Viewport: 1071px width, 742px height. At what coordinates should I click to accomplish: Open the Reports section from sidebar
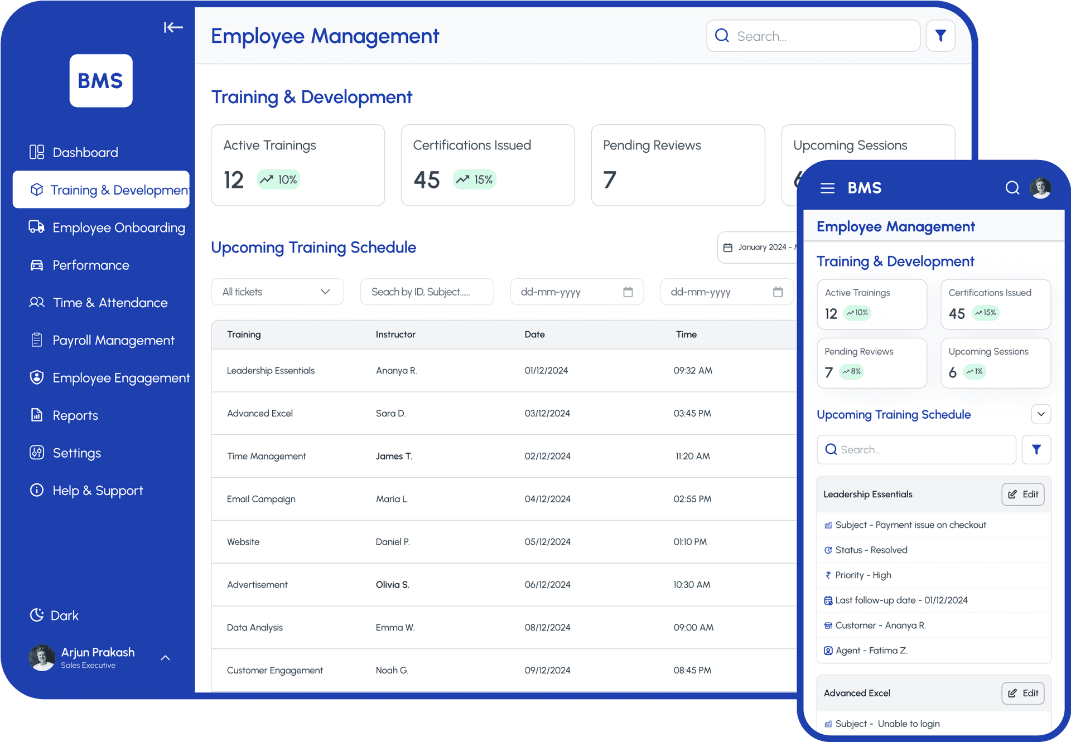click(x=37, y=415)
